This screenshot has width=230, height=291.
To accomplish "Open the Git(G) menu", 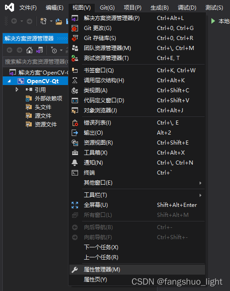I will click(x=107, y=8).
